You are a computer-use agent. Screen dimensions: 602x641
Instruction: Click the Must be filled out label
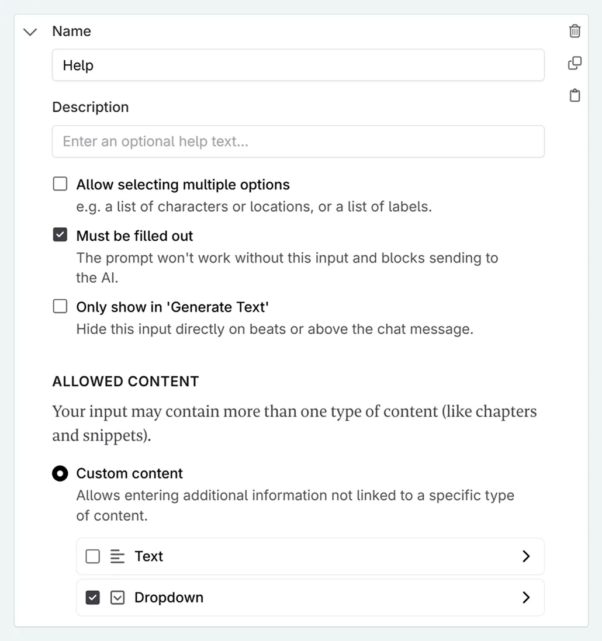pos(134,236)
